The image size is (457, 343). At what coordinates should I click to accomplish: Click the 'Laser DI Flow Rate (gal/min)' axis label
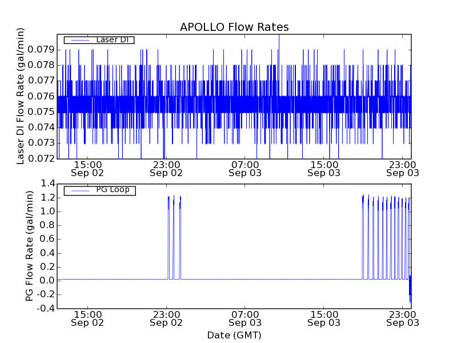pos(21,96)
